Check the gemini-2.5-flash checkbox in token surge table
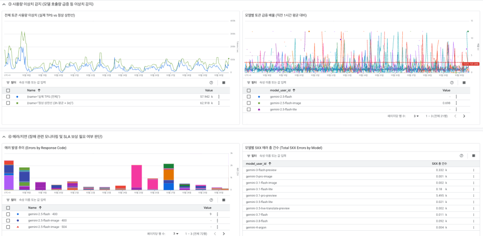 click(249, 96)
